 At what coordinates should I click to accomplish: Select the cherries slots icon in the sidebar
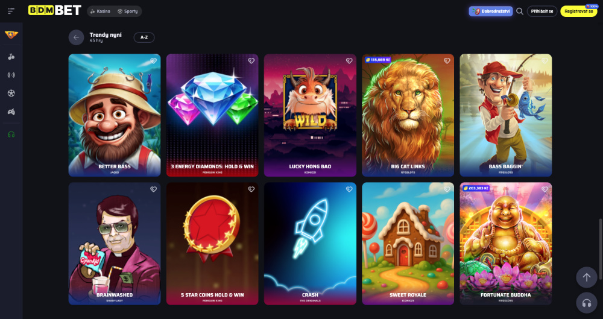pos(11,57)
